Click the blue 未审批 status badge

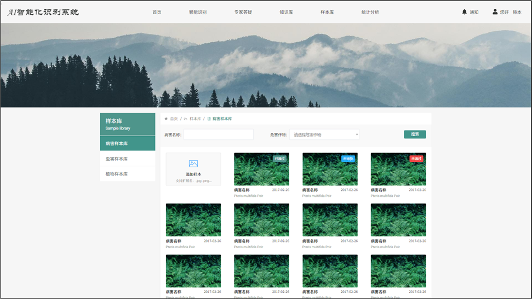348,159
